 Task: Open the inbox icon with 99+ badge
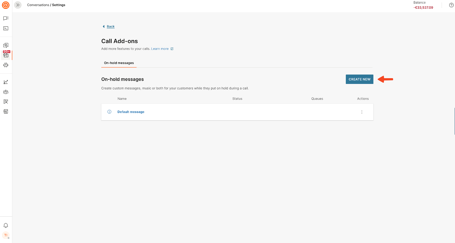[x=6, y=55]
